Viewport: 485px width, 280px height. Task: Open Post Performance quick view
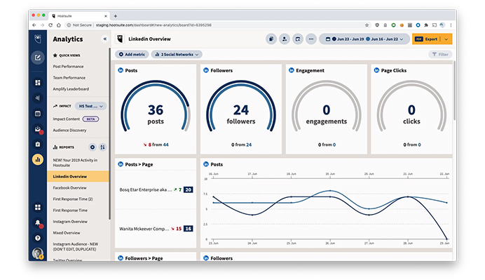(x=68, y=67)
